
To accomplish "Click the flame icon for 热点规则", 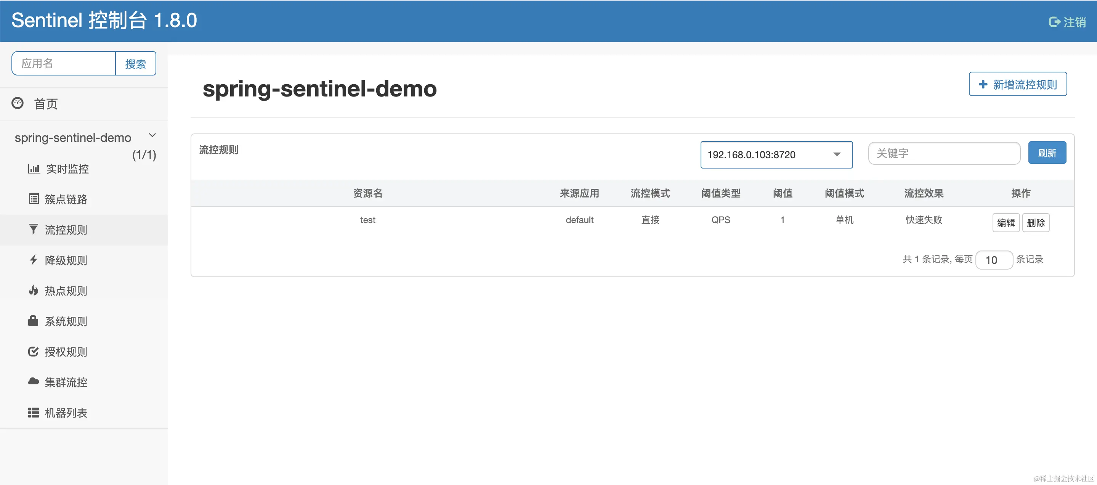I will 33,291.
